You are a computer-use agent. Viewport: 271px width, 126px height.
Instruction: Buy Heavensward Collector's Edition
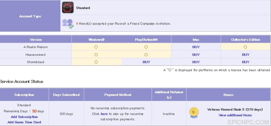pyautogui.click(x=246, y=55)
